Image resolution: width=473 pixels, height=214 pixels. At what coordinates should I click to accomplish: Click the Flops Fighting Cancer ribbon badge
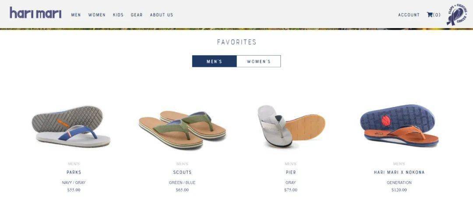[x=457, y=15]
